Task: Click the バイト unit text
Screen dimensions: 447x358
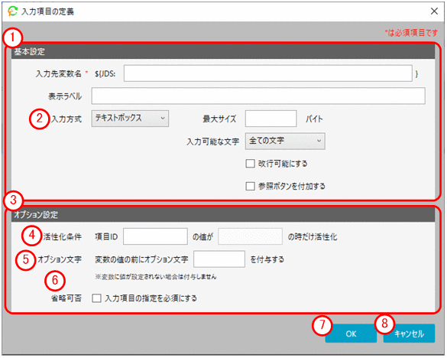Action: pyautogui.click(x=315, y=119)
